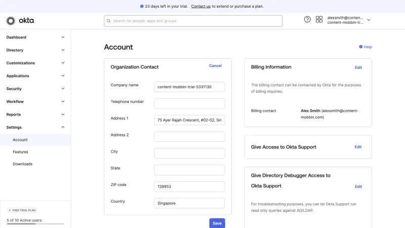Expand the Reports menu chevron
405x228 pixels.
pyautogui.click(x=63, y=115)
